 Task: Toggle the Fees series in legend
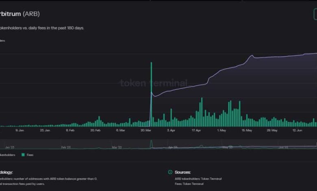point(30,155)
